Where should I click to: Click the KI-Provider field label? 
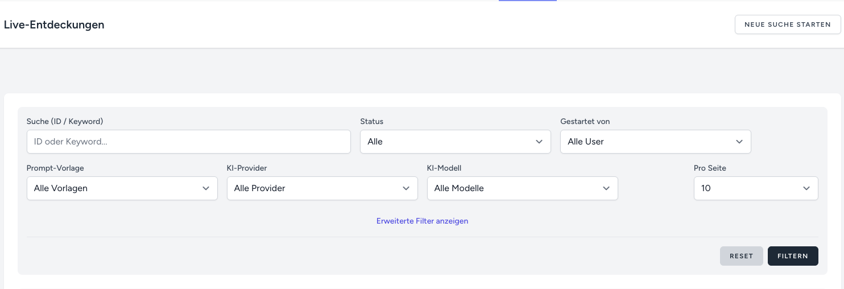point(247,168)
